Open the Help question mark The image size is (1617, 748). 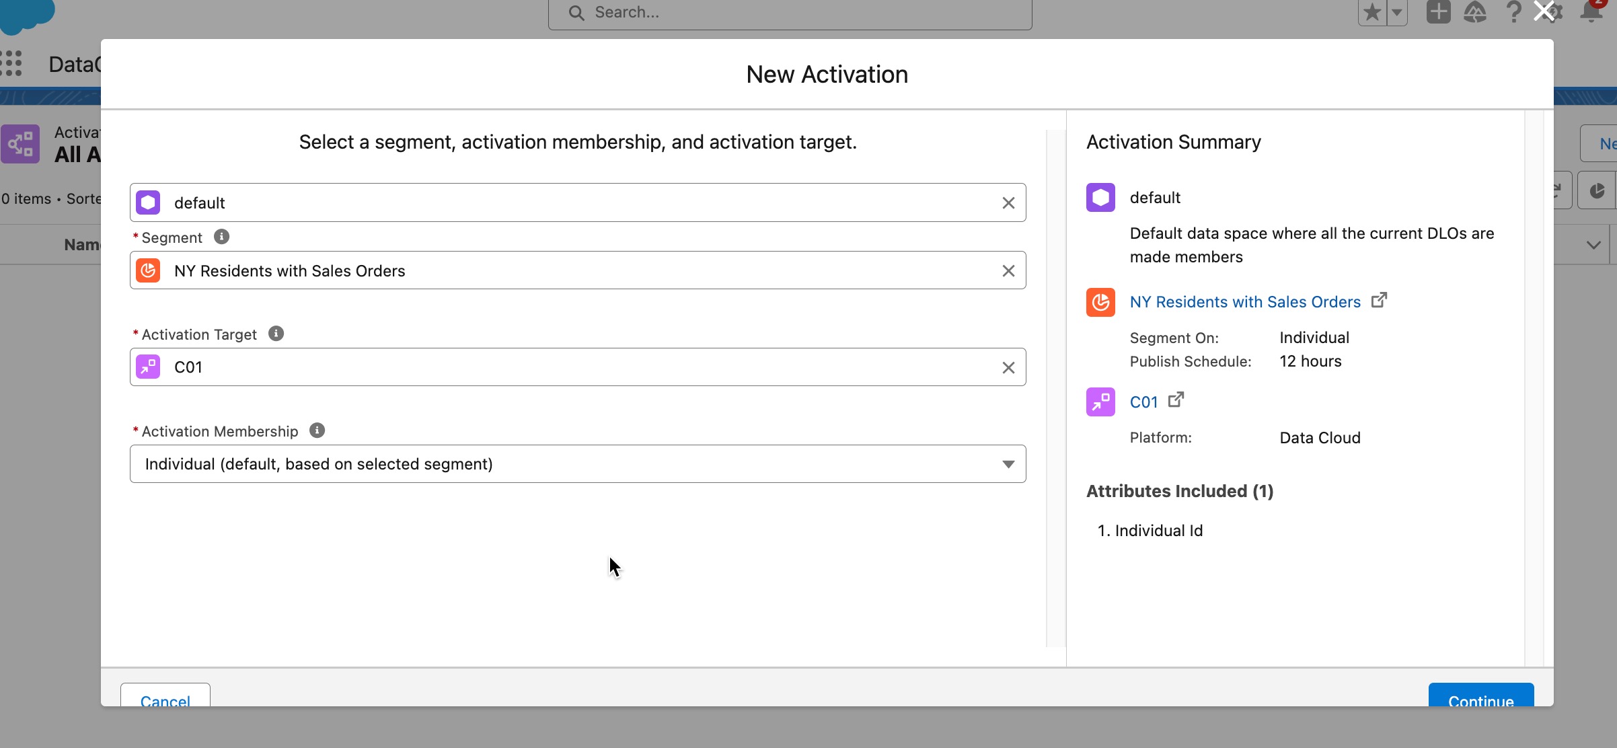coord(1513,12)
